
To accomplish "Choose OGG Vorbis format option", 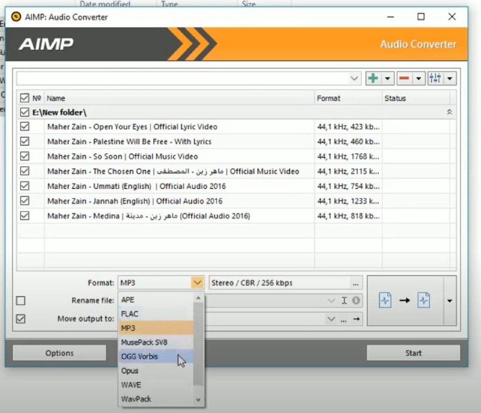I will 156,356.
